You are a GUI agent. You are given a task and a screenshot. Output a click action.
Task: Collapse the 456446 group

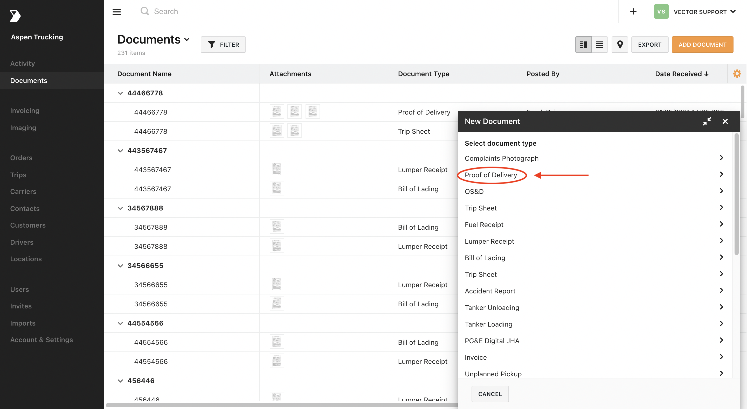point(120,380)
